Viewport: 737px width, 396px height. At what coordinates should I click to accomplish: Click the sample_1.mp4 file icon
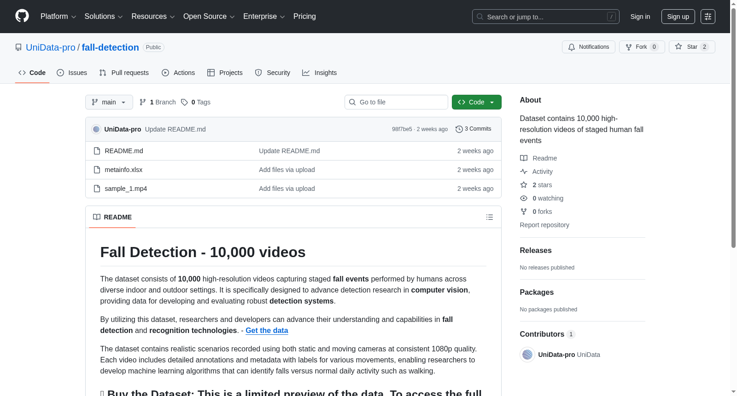[x=97, y=189]
